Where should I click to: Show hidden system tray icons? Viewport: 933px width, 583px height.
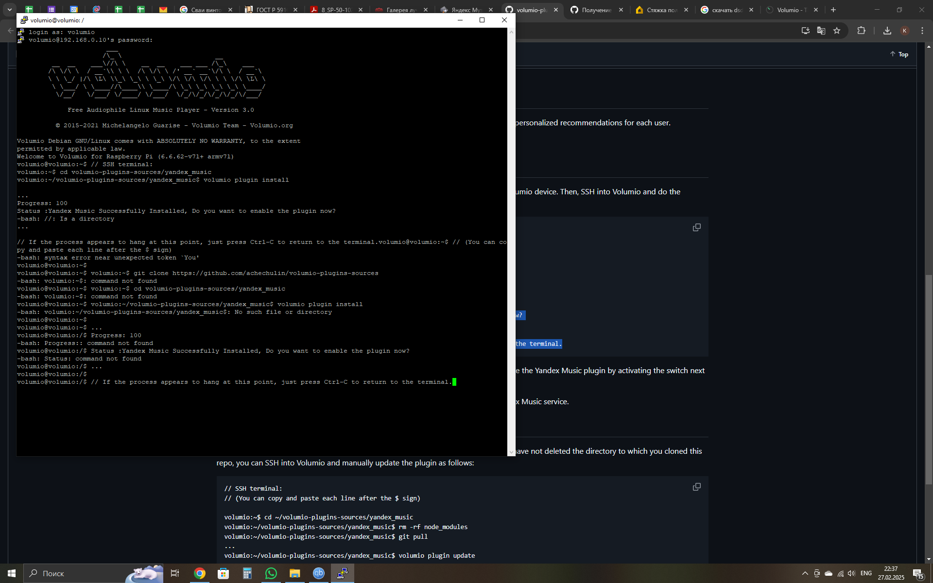tap(805, 573)
